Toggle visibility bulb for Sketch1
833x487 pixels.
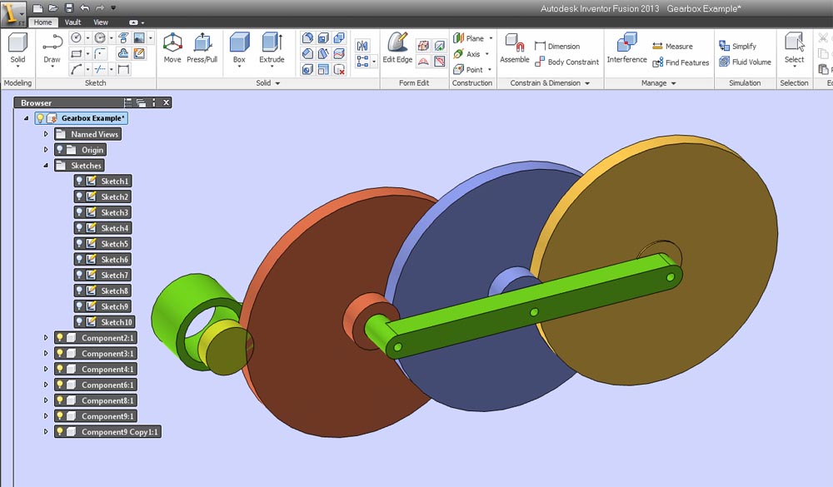click(79, 181)
